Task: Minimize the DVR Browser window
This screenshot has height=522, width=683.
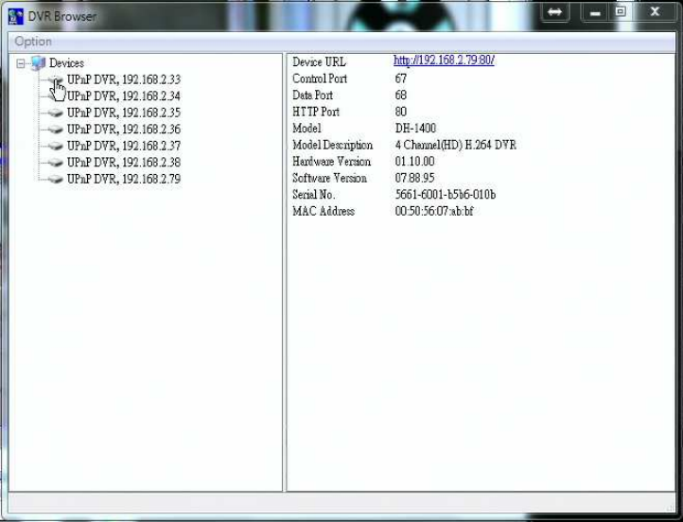Action: pyautogui.click(x=595, y=11)
